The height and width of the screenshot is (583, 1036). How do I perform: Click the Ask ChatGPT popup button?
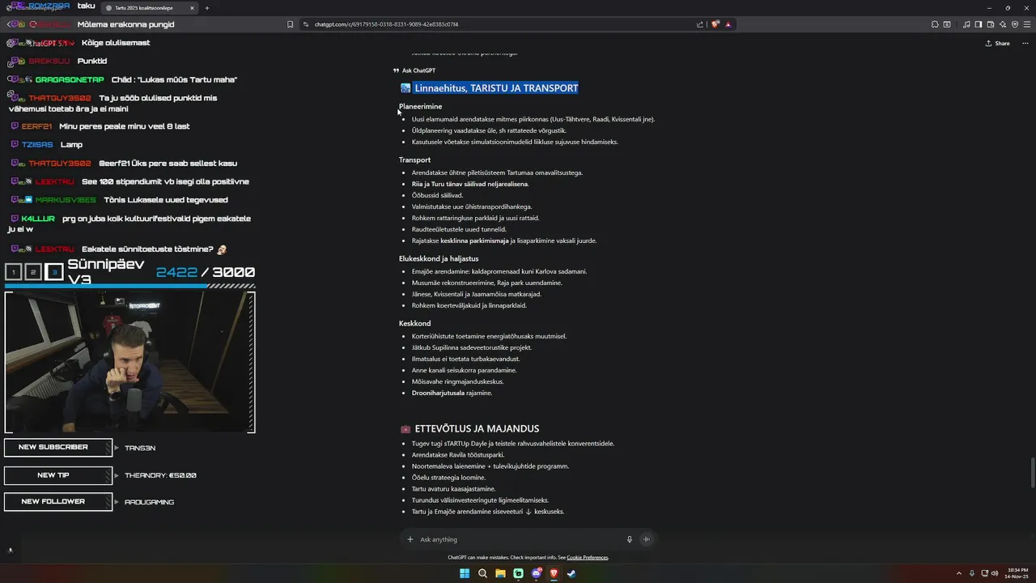(x=414, y=70)
